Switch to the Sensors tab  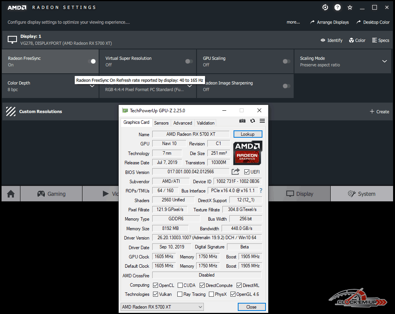tap(161, 123)
